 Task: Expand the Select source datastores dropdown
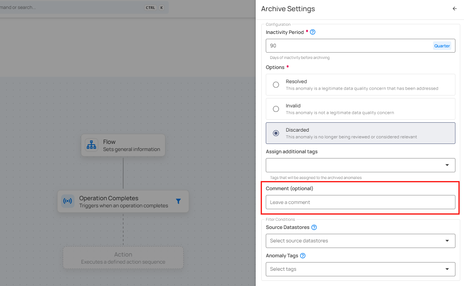pos(360,241)
